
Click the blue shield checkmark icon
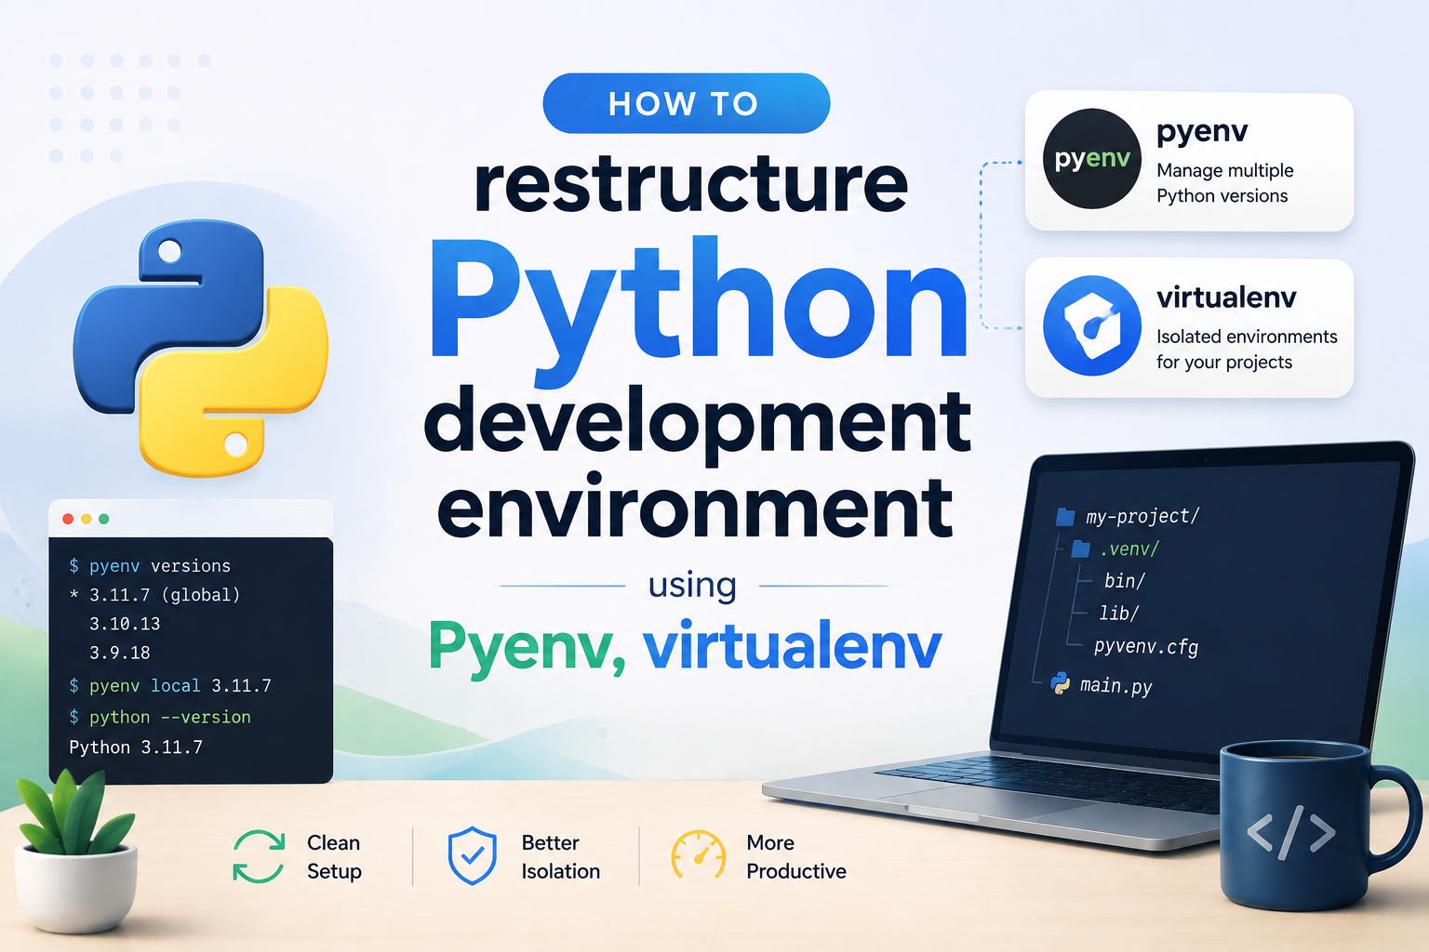click(x=473, y=856)
